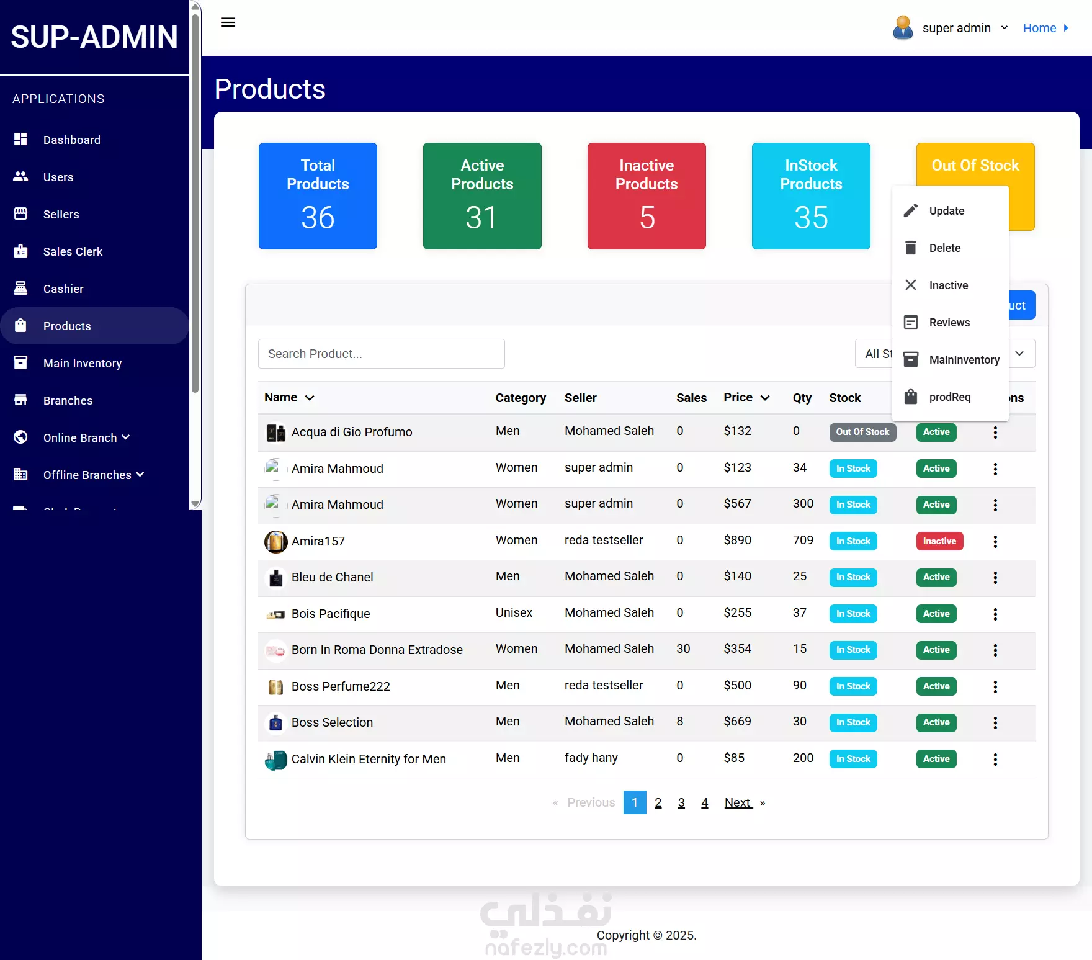The height and width of the screenshot is (960, 1092).
Task: Click the Offline Branches building icon
Action: coord(20,474)
